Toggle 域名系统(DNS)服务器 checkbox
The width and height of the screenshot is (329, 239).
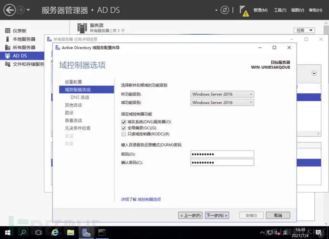coord(123,122)
